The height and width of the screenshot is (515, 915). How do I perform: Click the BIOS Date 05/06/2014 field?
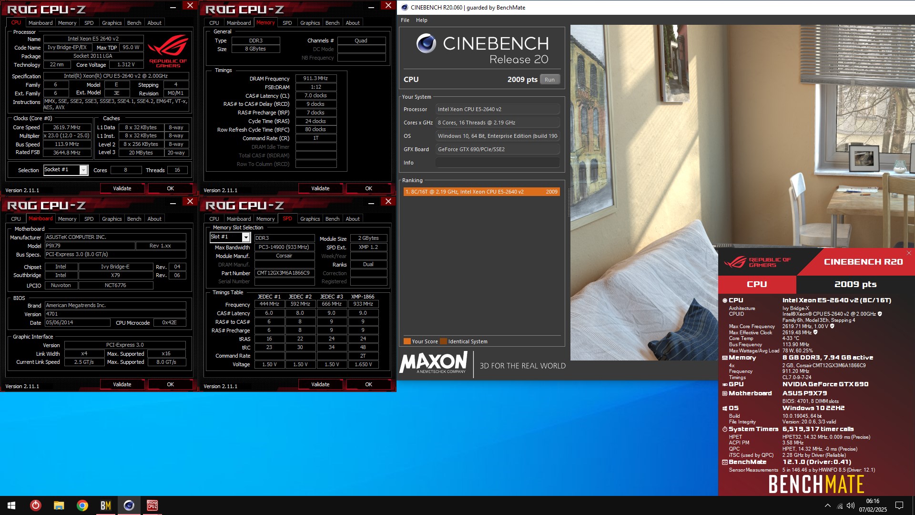pyautogui.click(x=78, y=323)
